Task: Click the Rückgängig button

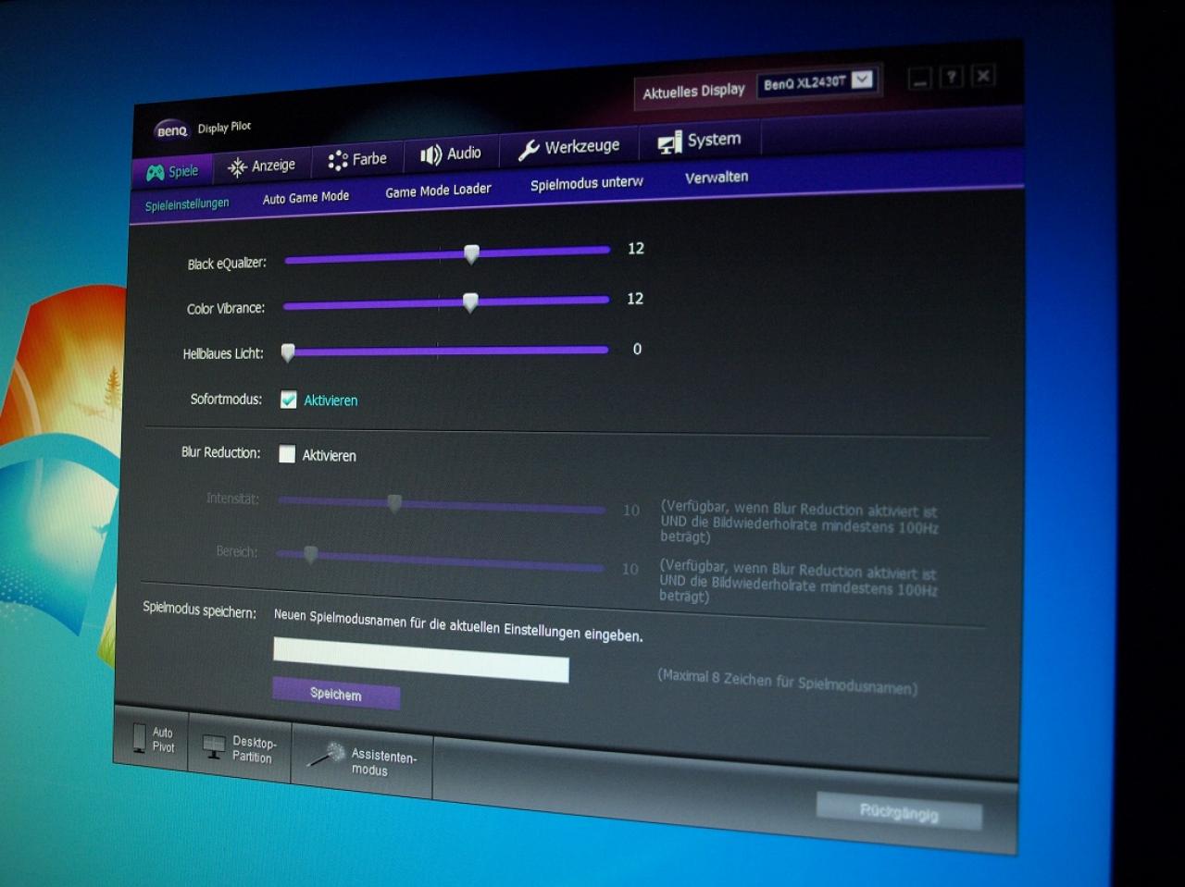Action: [899, 811]
